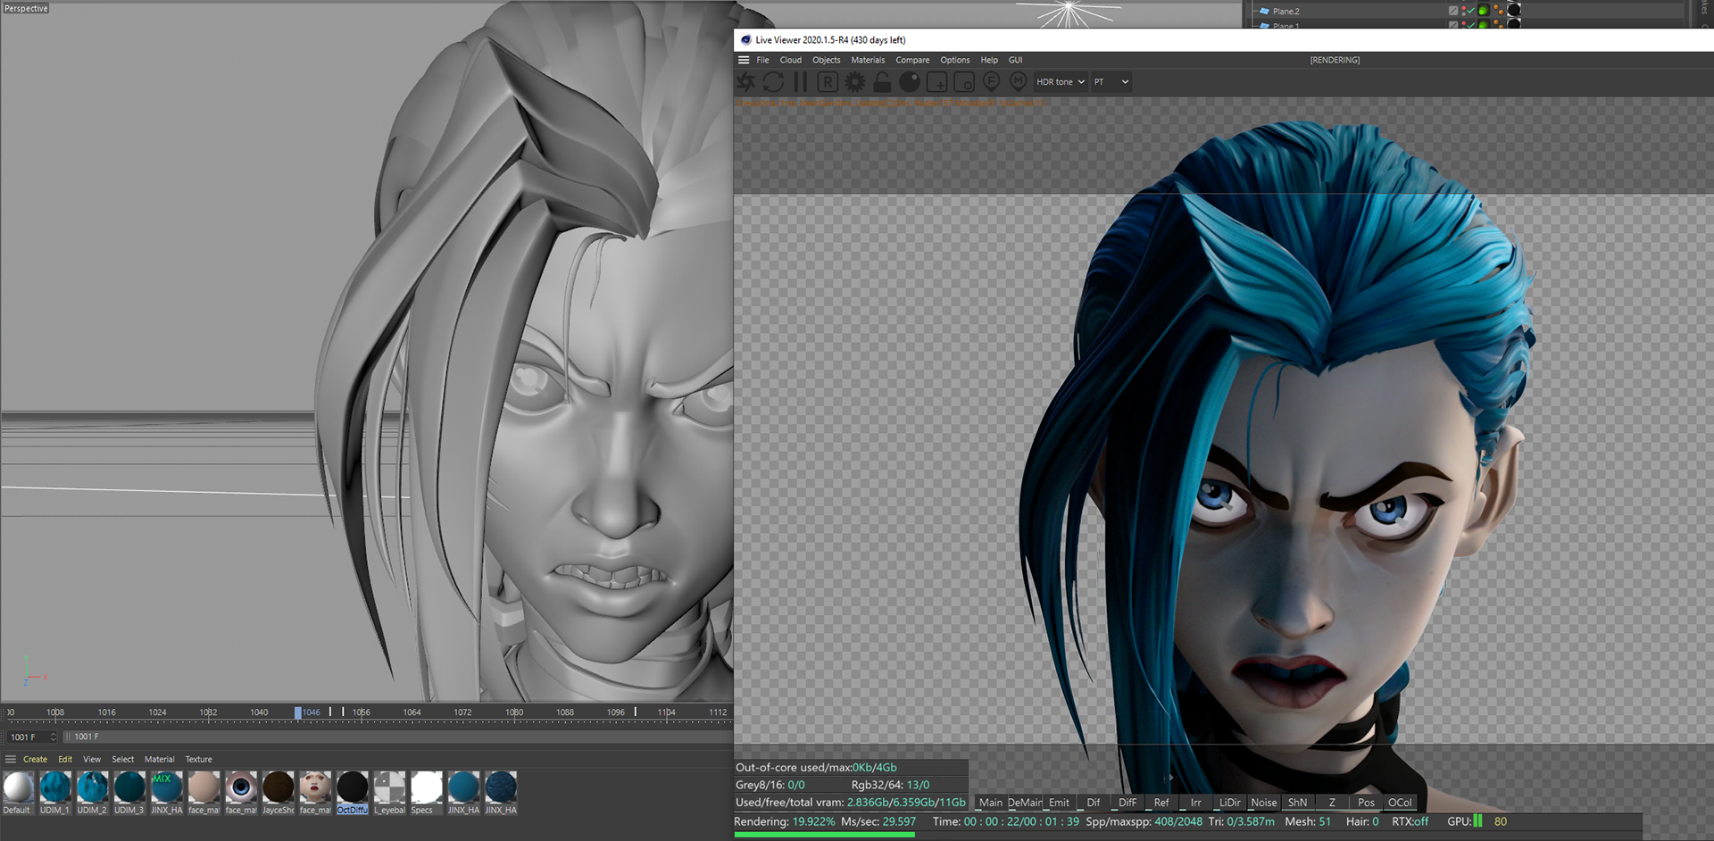
Task: Select the Emit render pass tab
Action: [1059, 803]
